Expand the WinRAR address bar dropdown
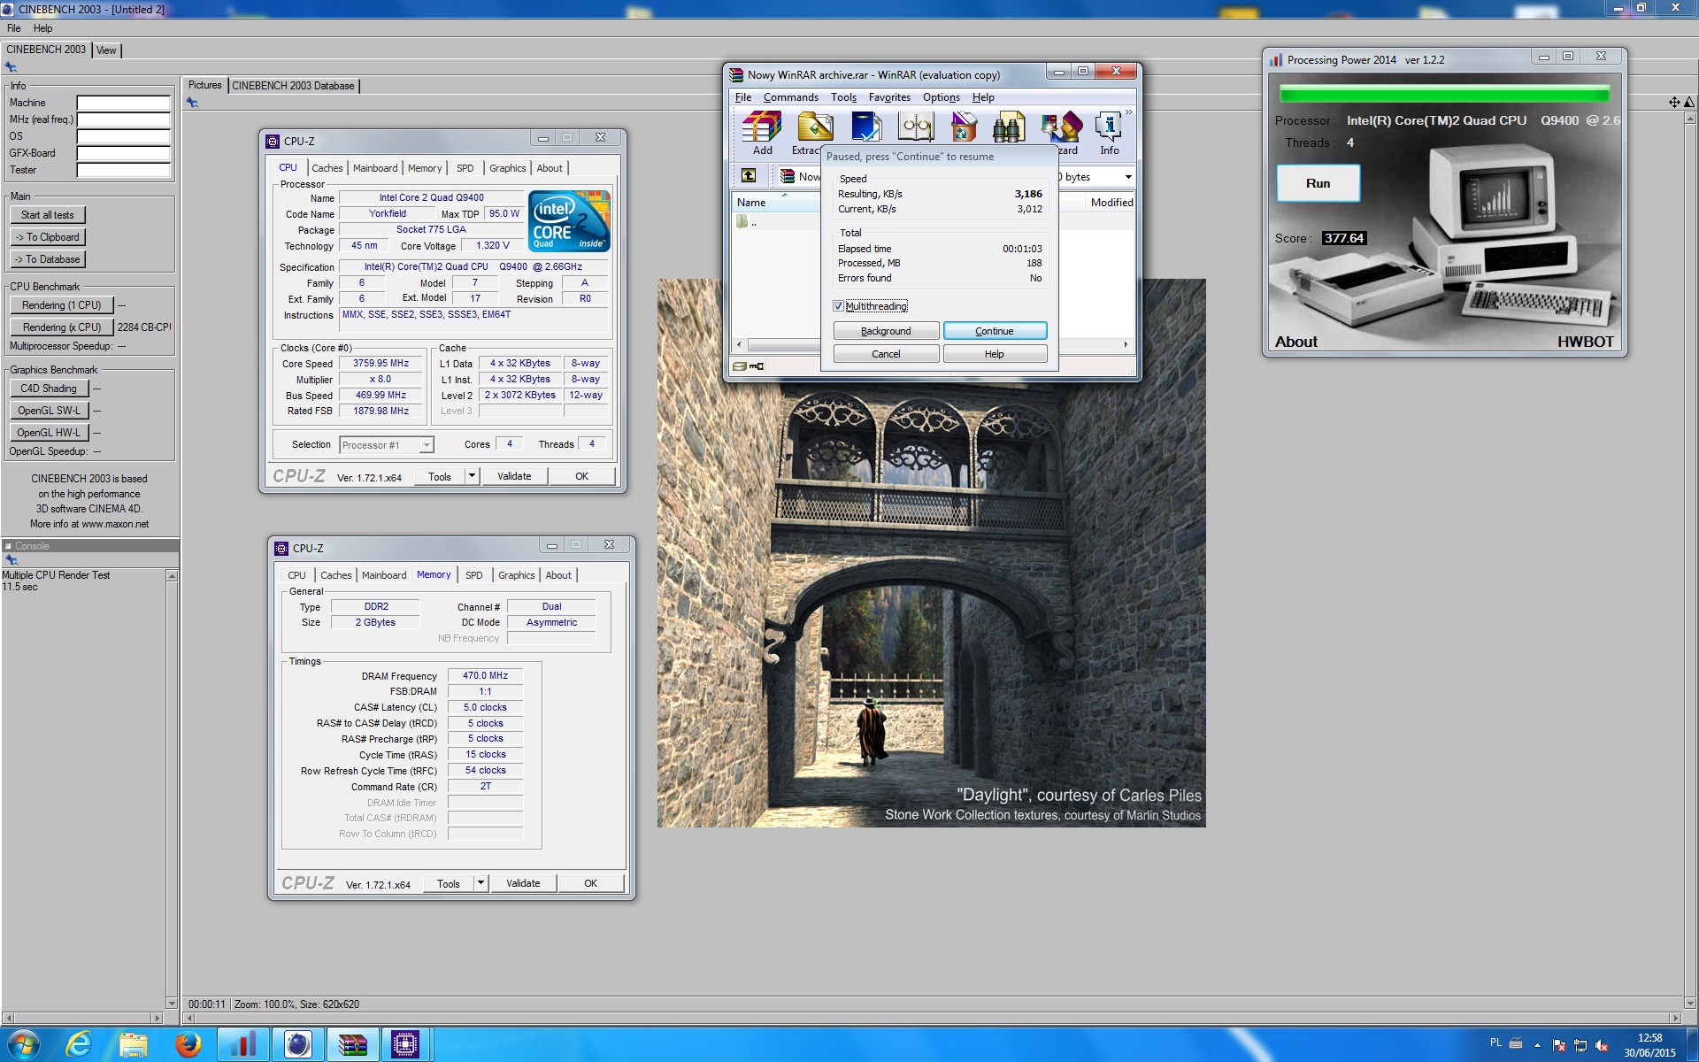The image size is (1699, 1062). [1127, 177]
